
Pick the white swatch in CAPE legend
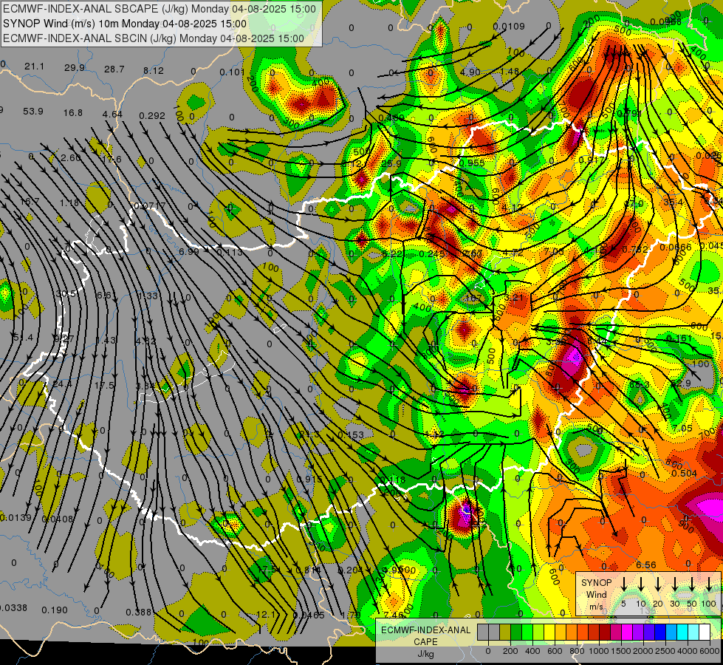(x=704, y=632)
